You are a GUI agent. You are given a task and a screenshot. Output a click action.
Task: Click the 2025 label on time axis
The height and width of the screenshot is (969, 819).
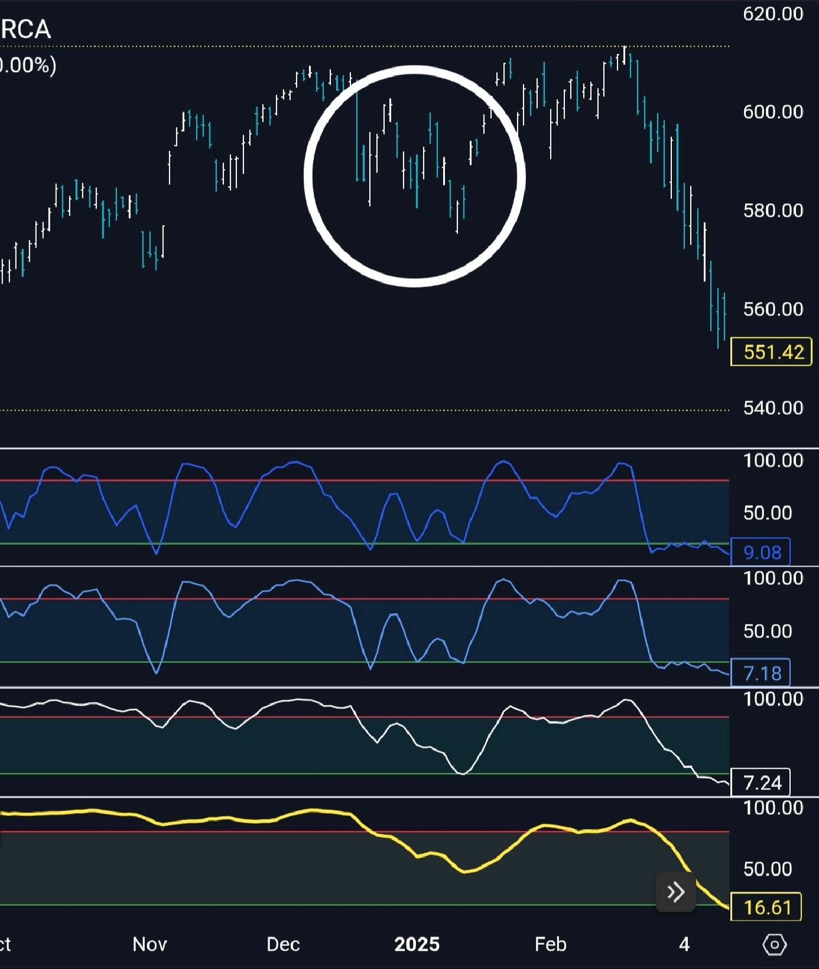click(x=417, y=944)
